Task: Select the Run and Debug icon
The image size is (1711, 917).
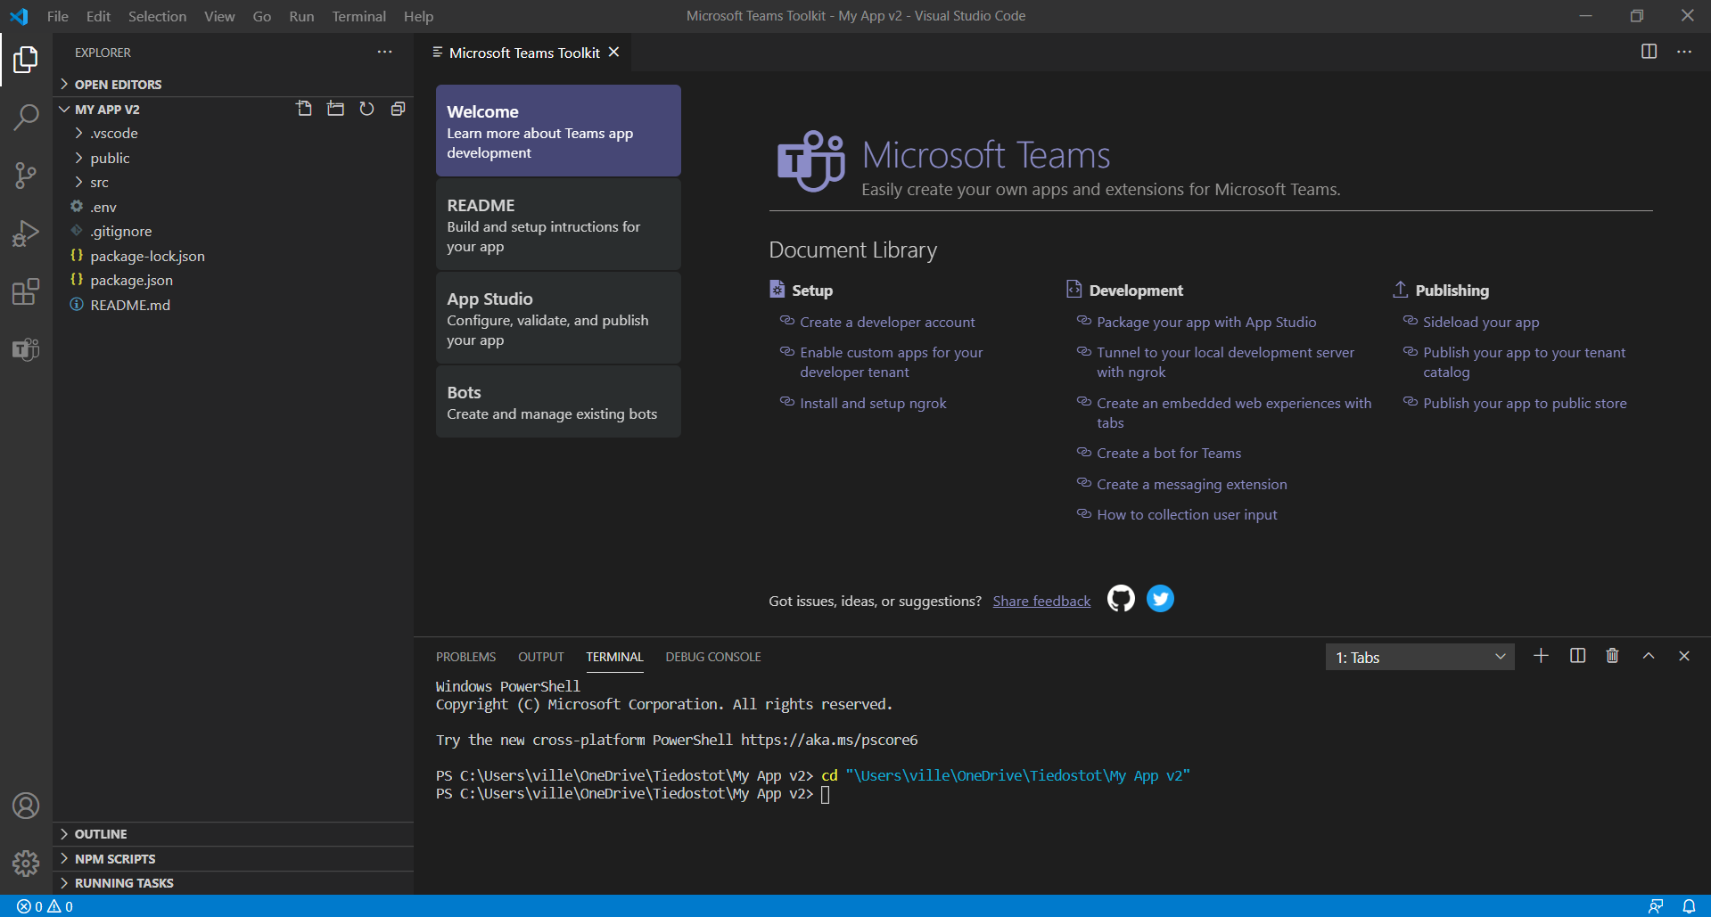Action: (x=26, y=233)
